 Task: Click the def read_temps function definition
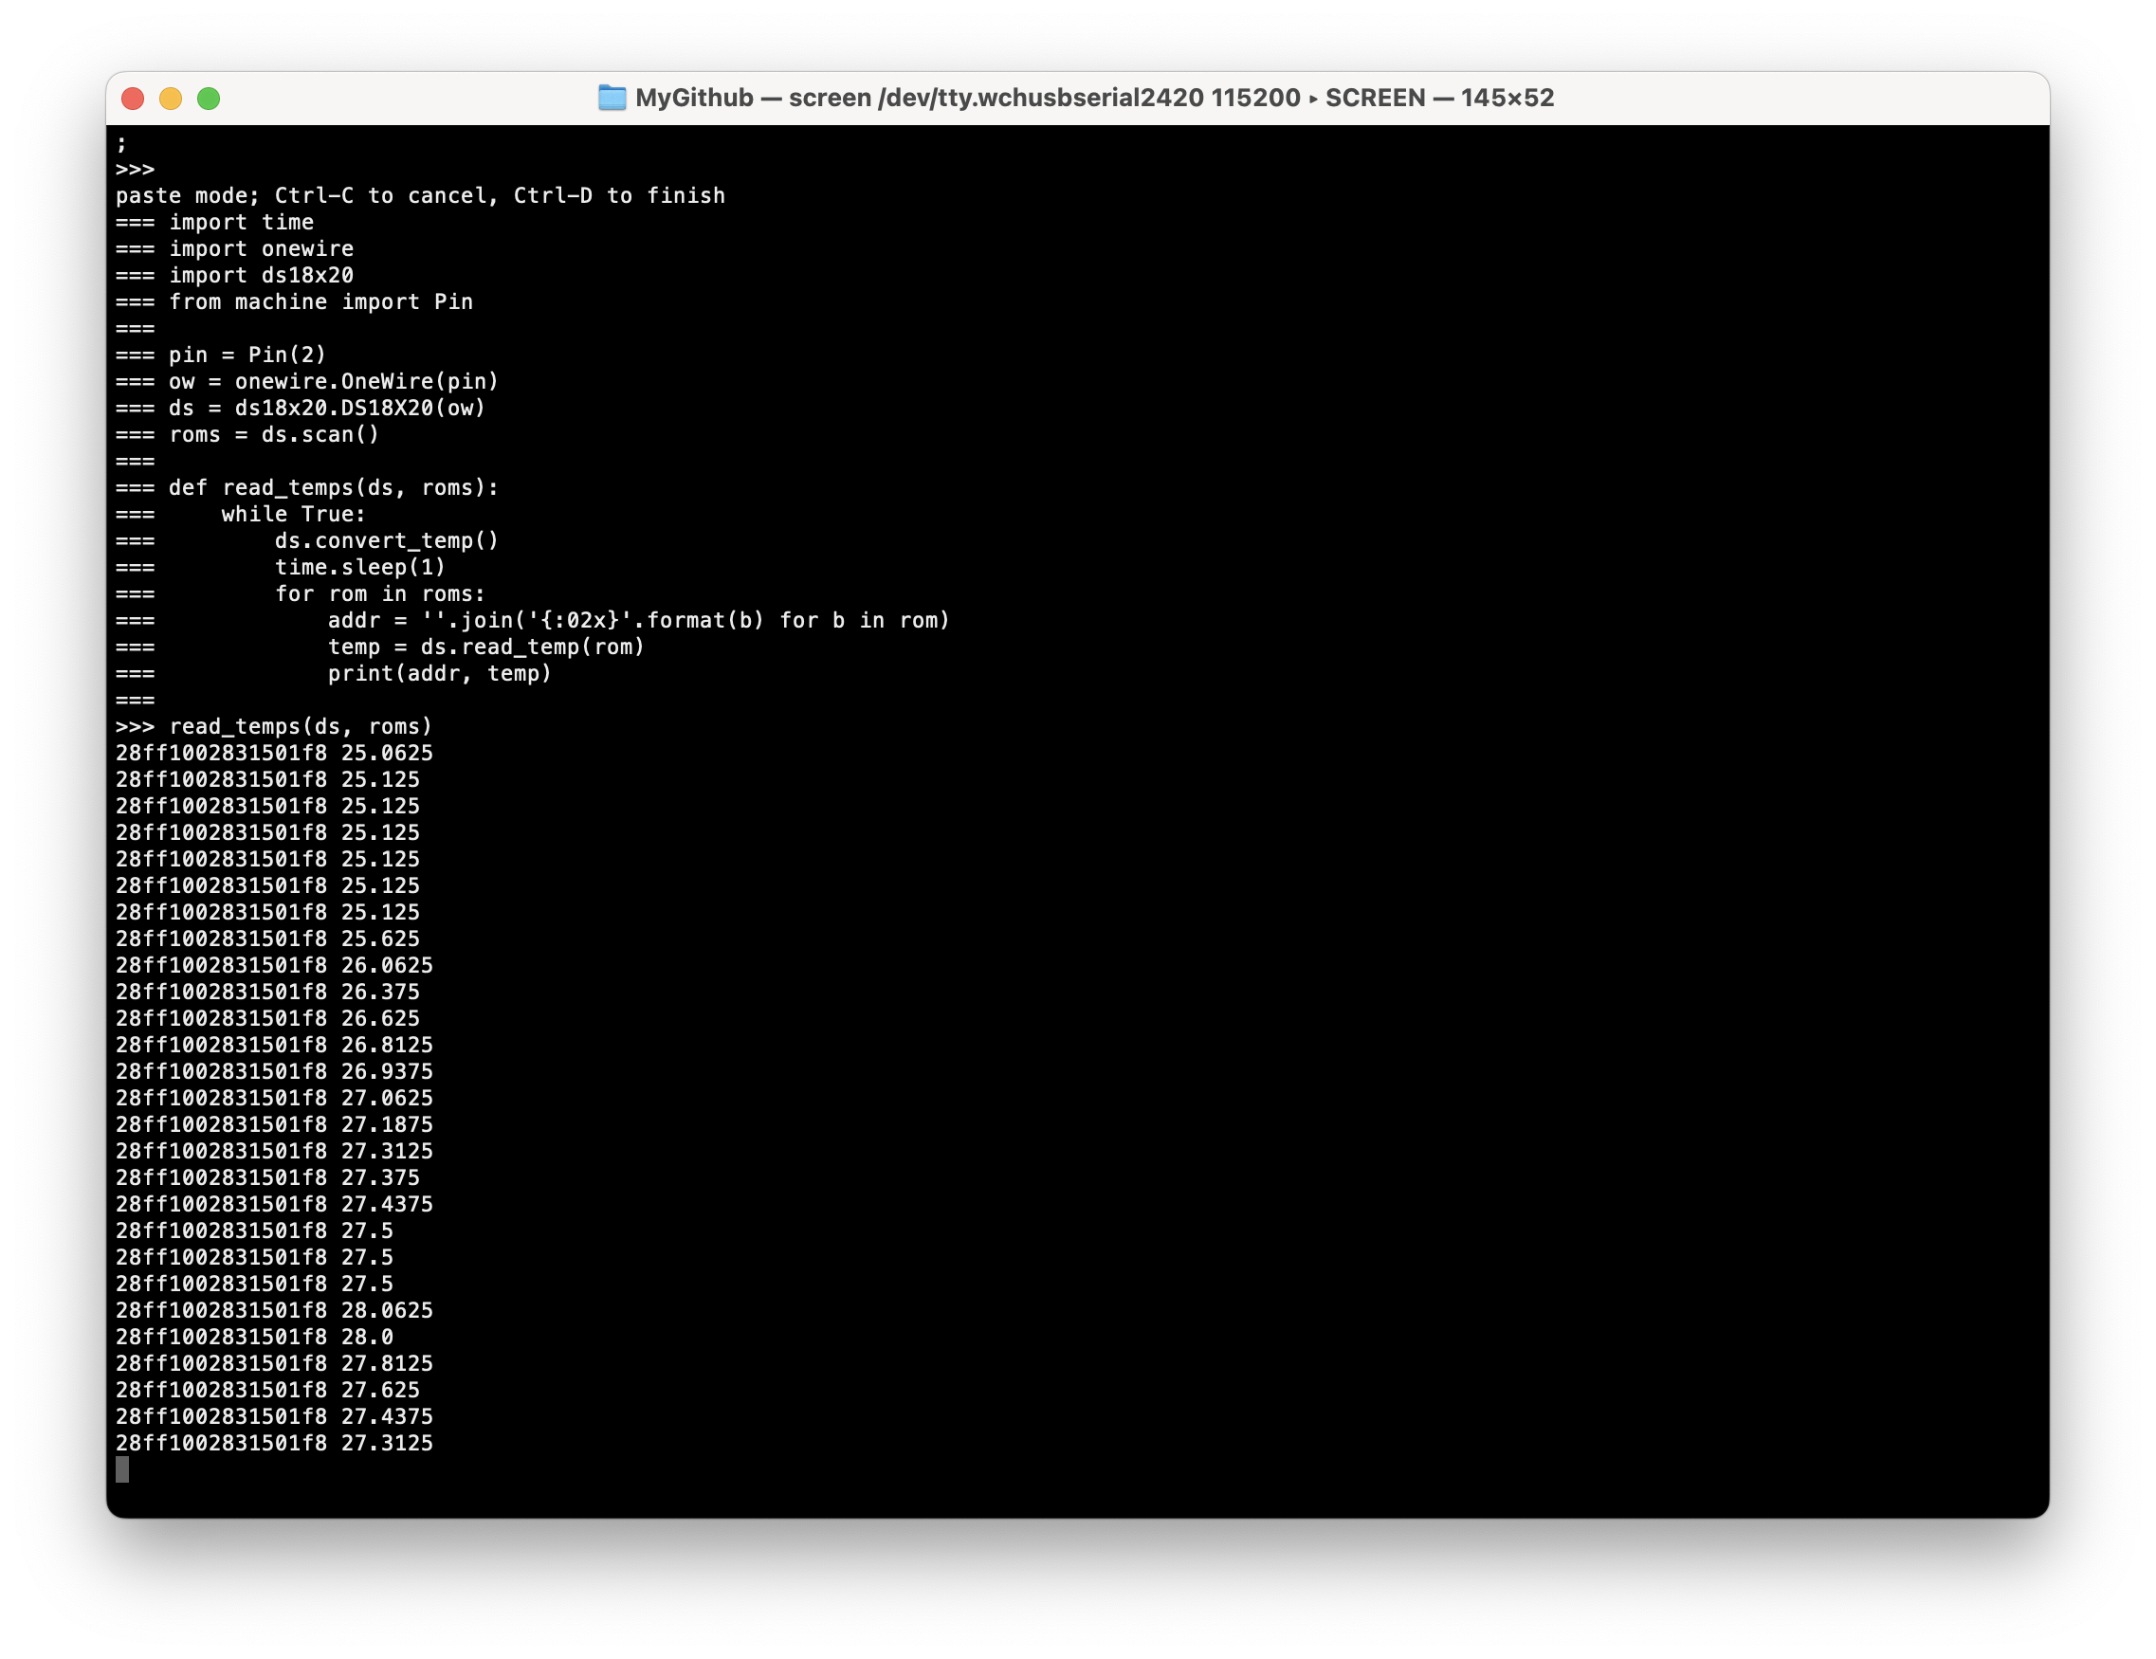[x=333, y=487]
